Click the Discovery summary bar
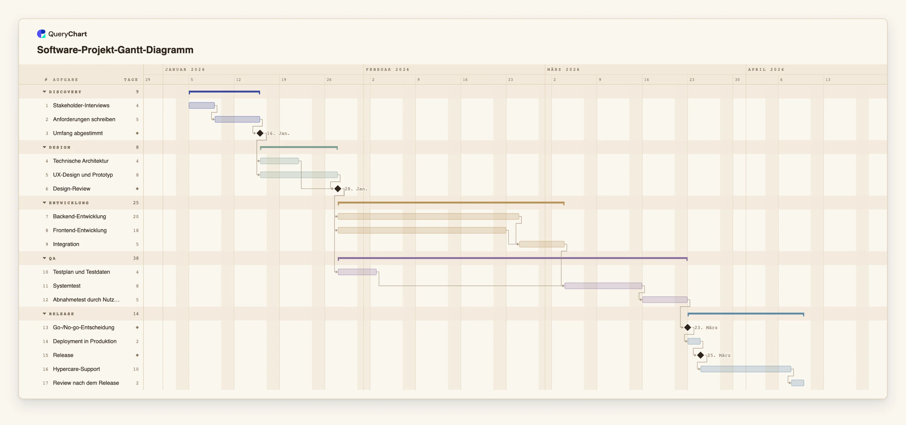 coord(224,92)
